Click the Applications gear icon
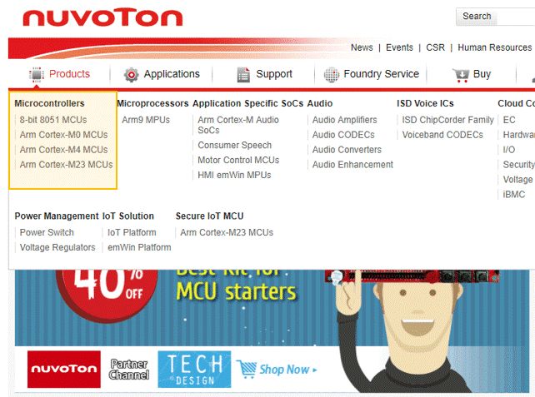 point(132,75)
